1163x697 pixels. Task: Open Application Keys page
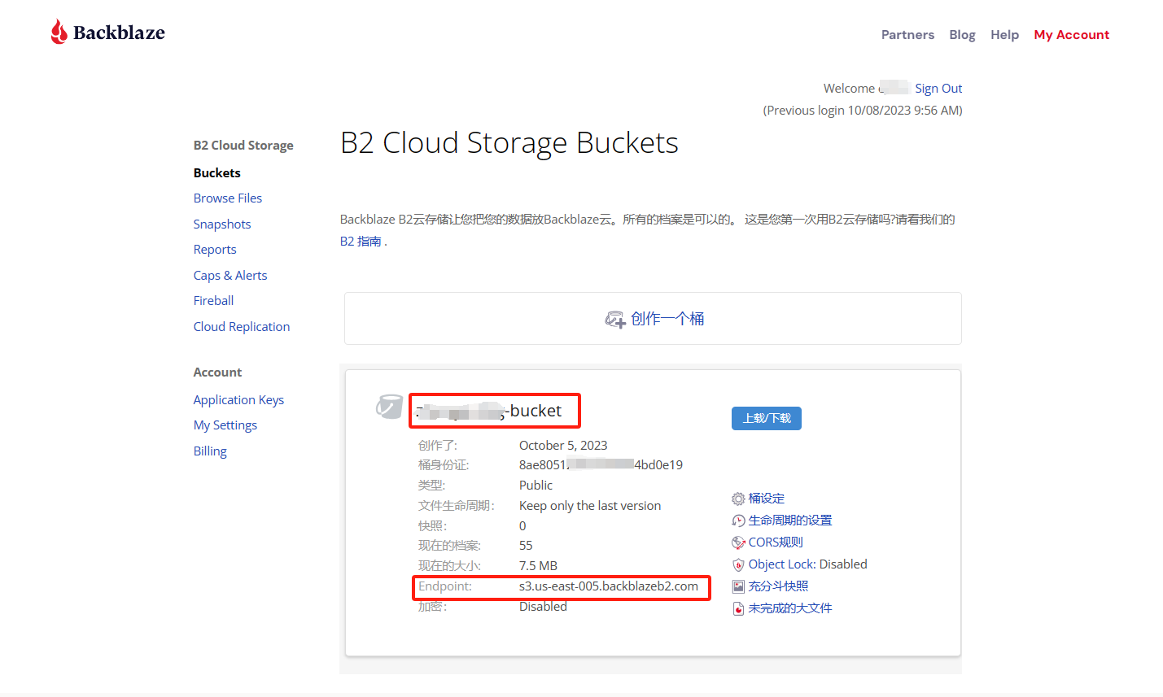point(238,400)
